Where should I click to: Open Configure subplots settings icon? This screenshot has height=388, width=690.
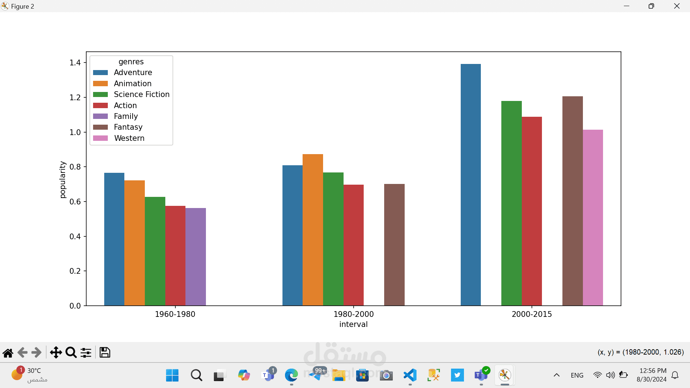pyautogui.click(x=86, y=352)
